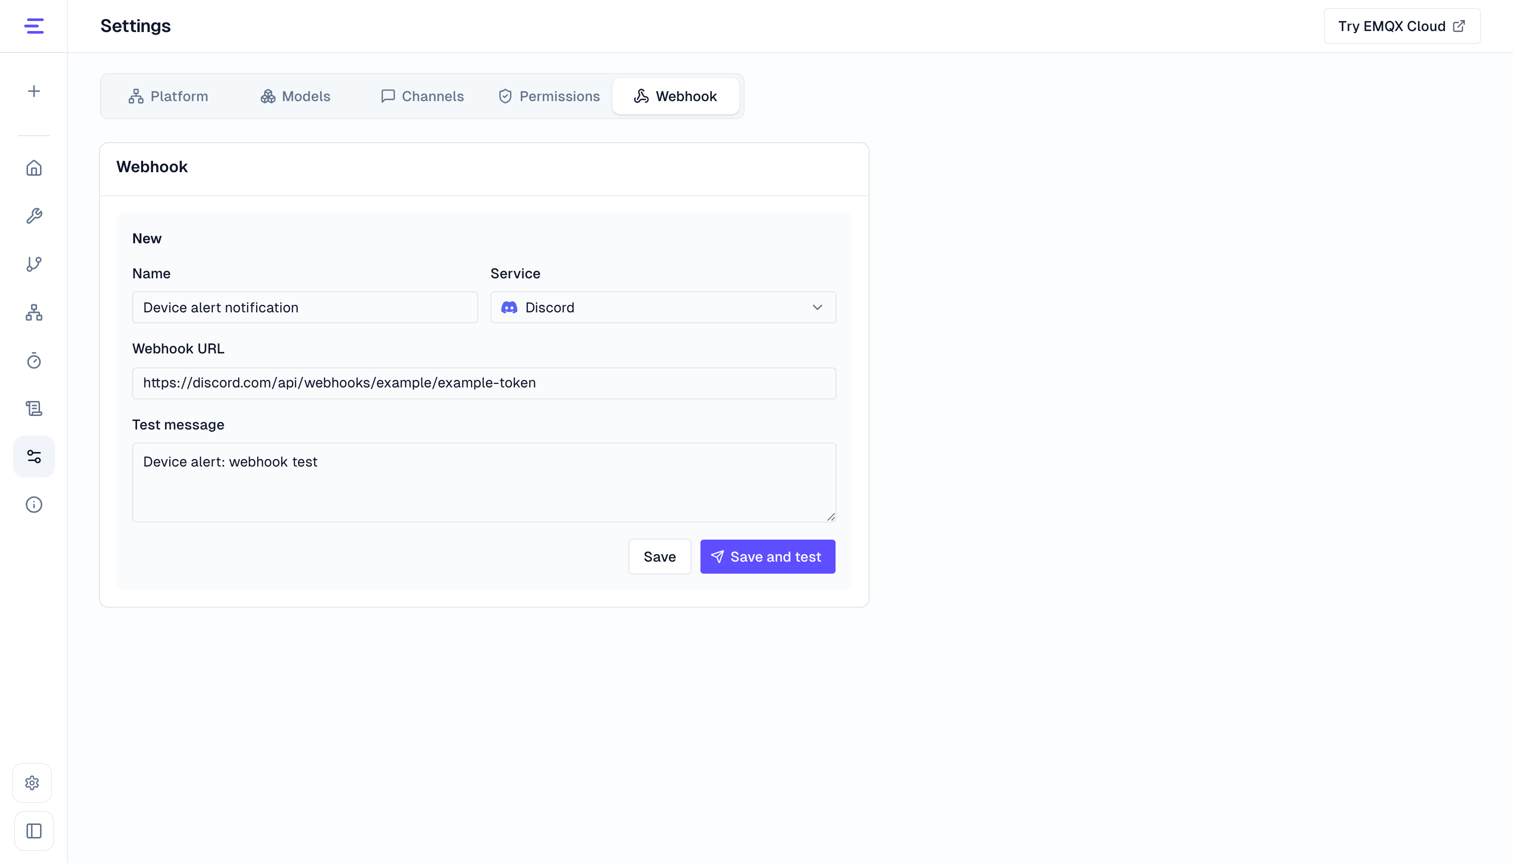Open the wrench tools icon in the sidebar

point(34,216)
